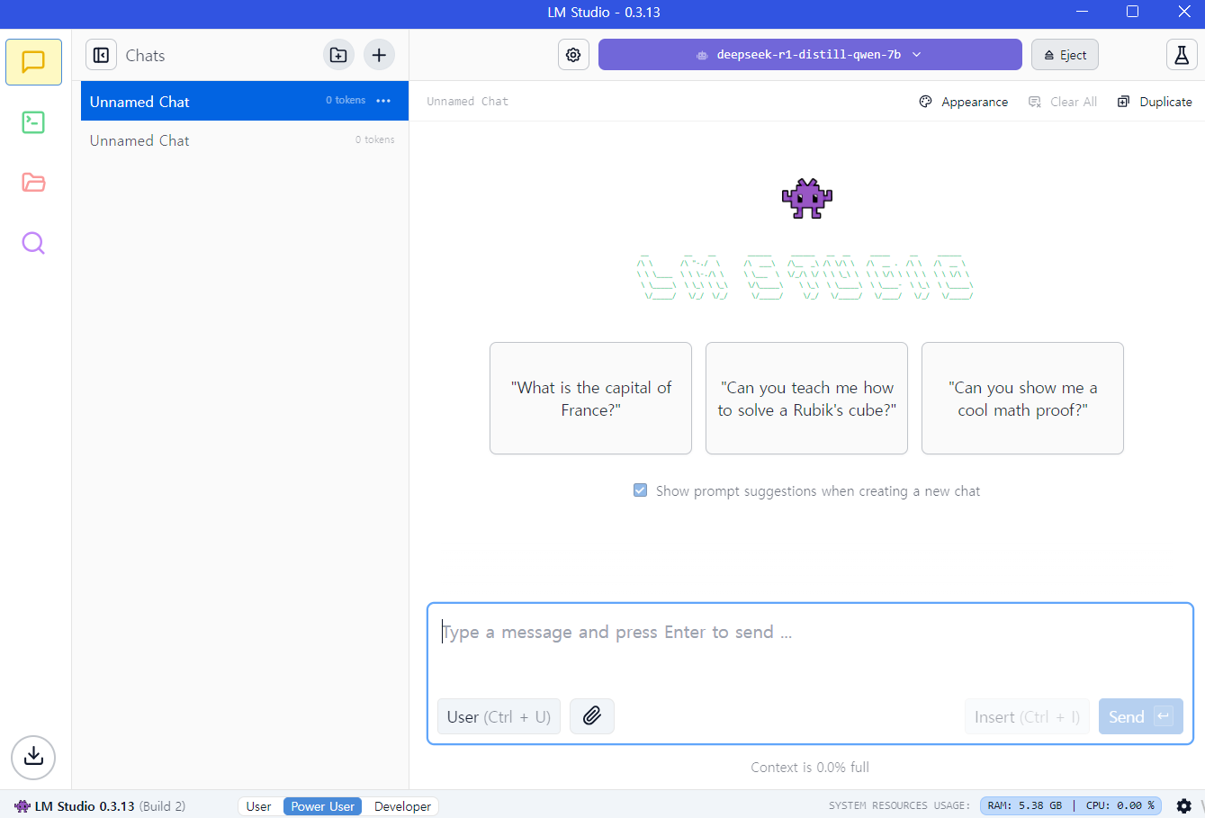Click the SYSTEM RESOURCES USAGE label

coord(899,806)
